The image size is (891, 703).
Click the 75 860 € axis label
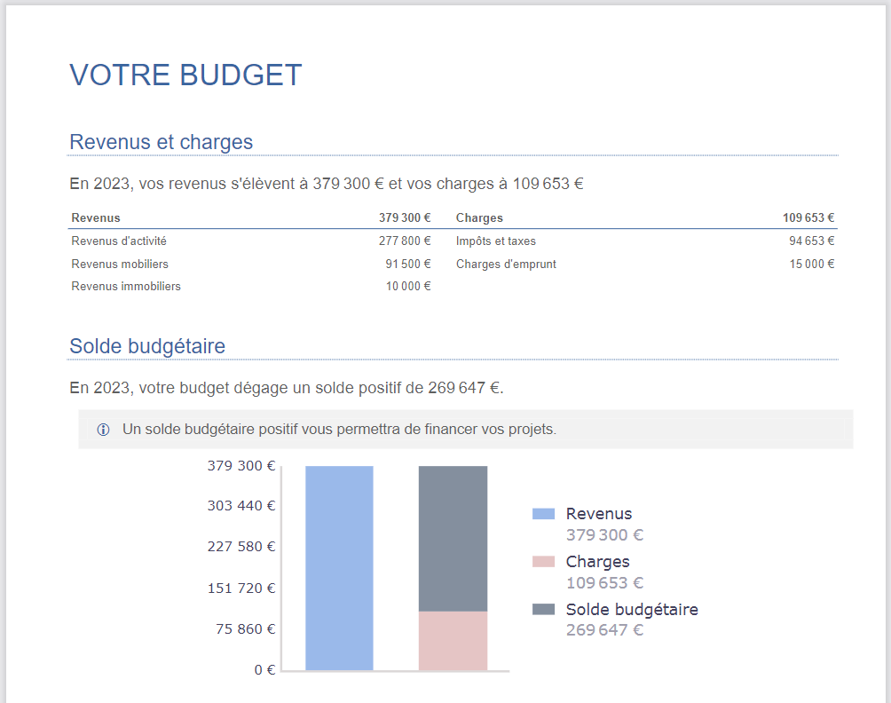coord(245,629)
